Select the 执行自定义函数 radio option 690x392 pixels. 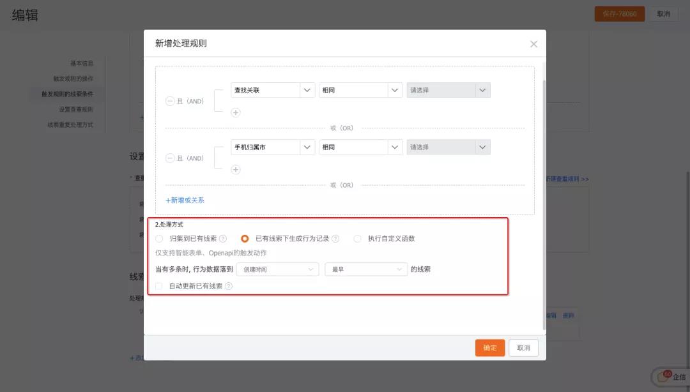pos(357,238)
